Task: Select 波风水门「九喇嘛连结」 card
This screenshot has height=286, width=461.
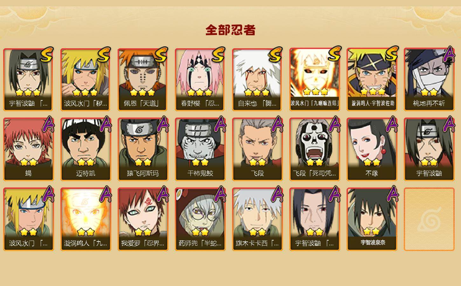Action: 314,79
